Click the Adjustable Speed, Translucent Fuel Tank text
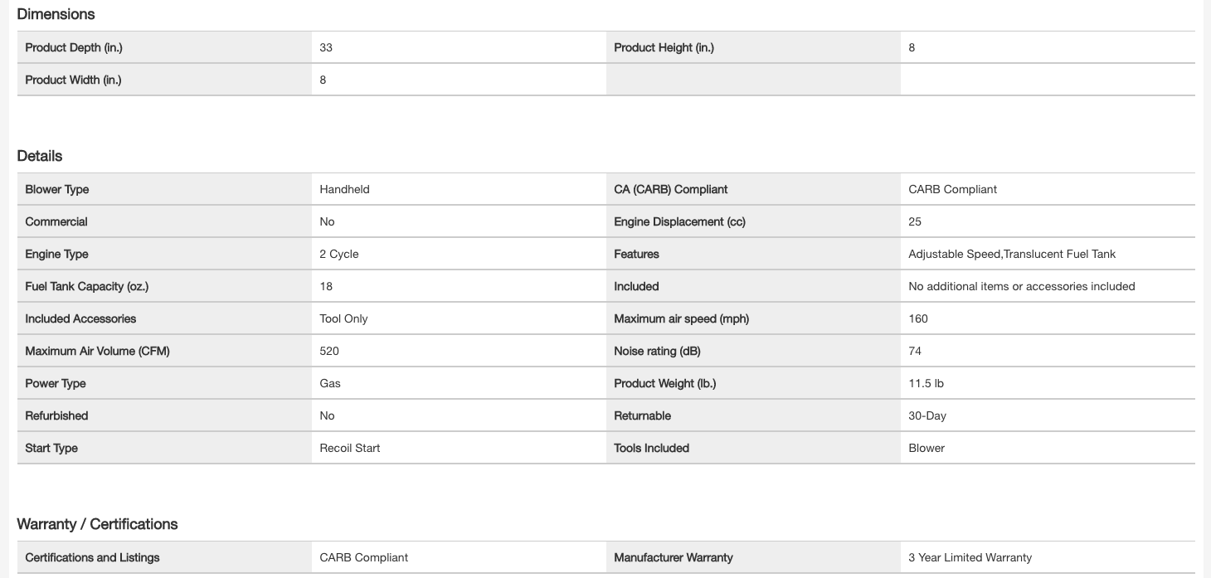 point(1012,255)
